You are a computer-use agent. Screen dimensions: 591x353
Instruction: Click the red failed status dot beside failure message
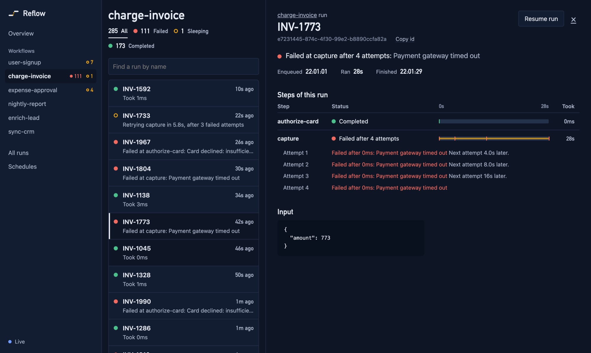click(280, 56)
